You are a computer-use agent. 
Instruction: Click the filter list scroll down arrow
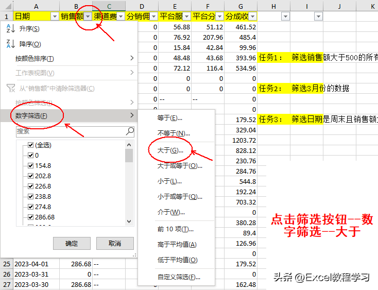(x=129, y=221)
